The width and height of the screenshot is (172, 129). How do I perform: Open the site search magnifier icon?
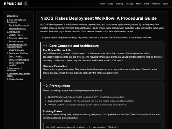tap(26, 4)
